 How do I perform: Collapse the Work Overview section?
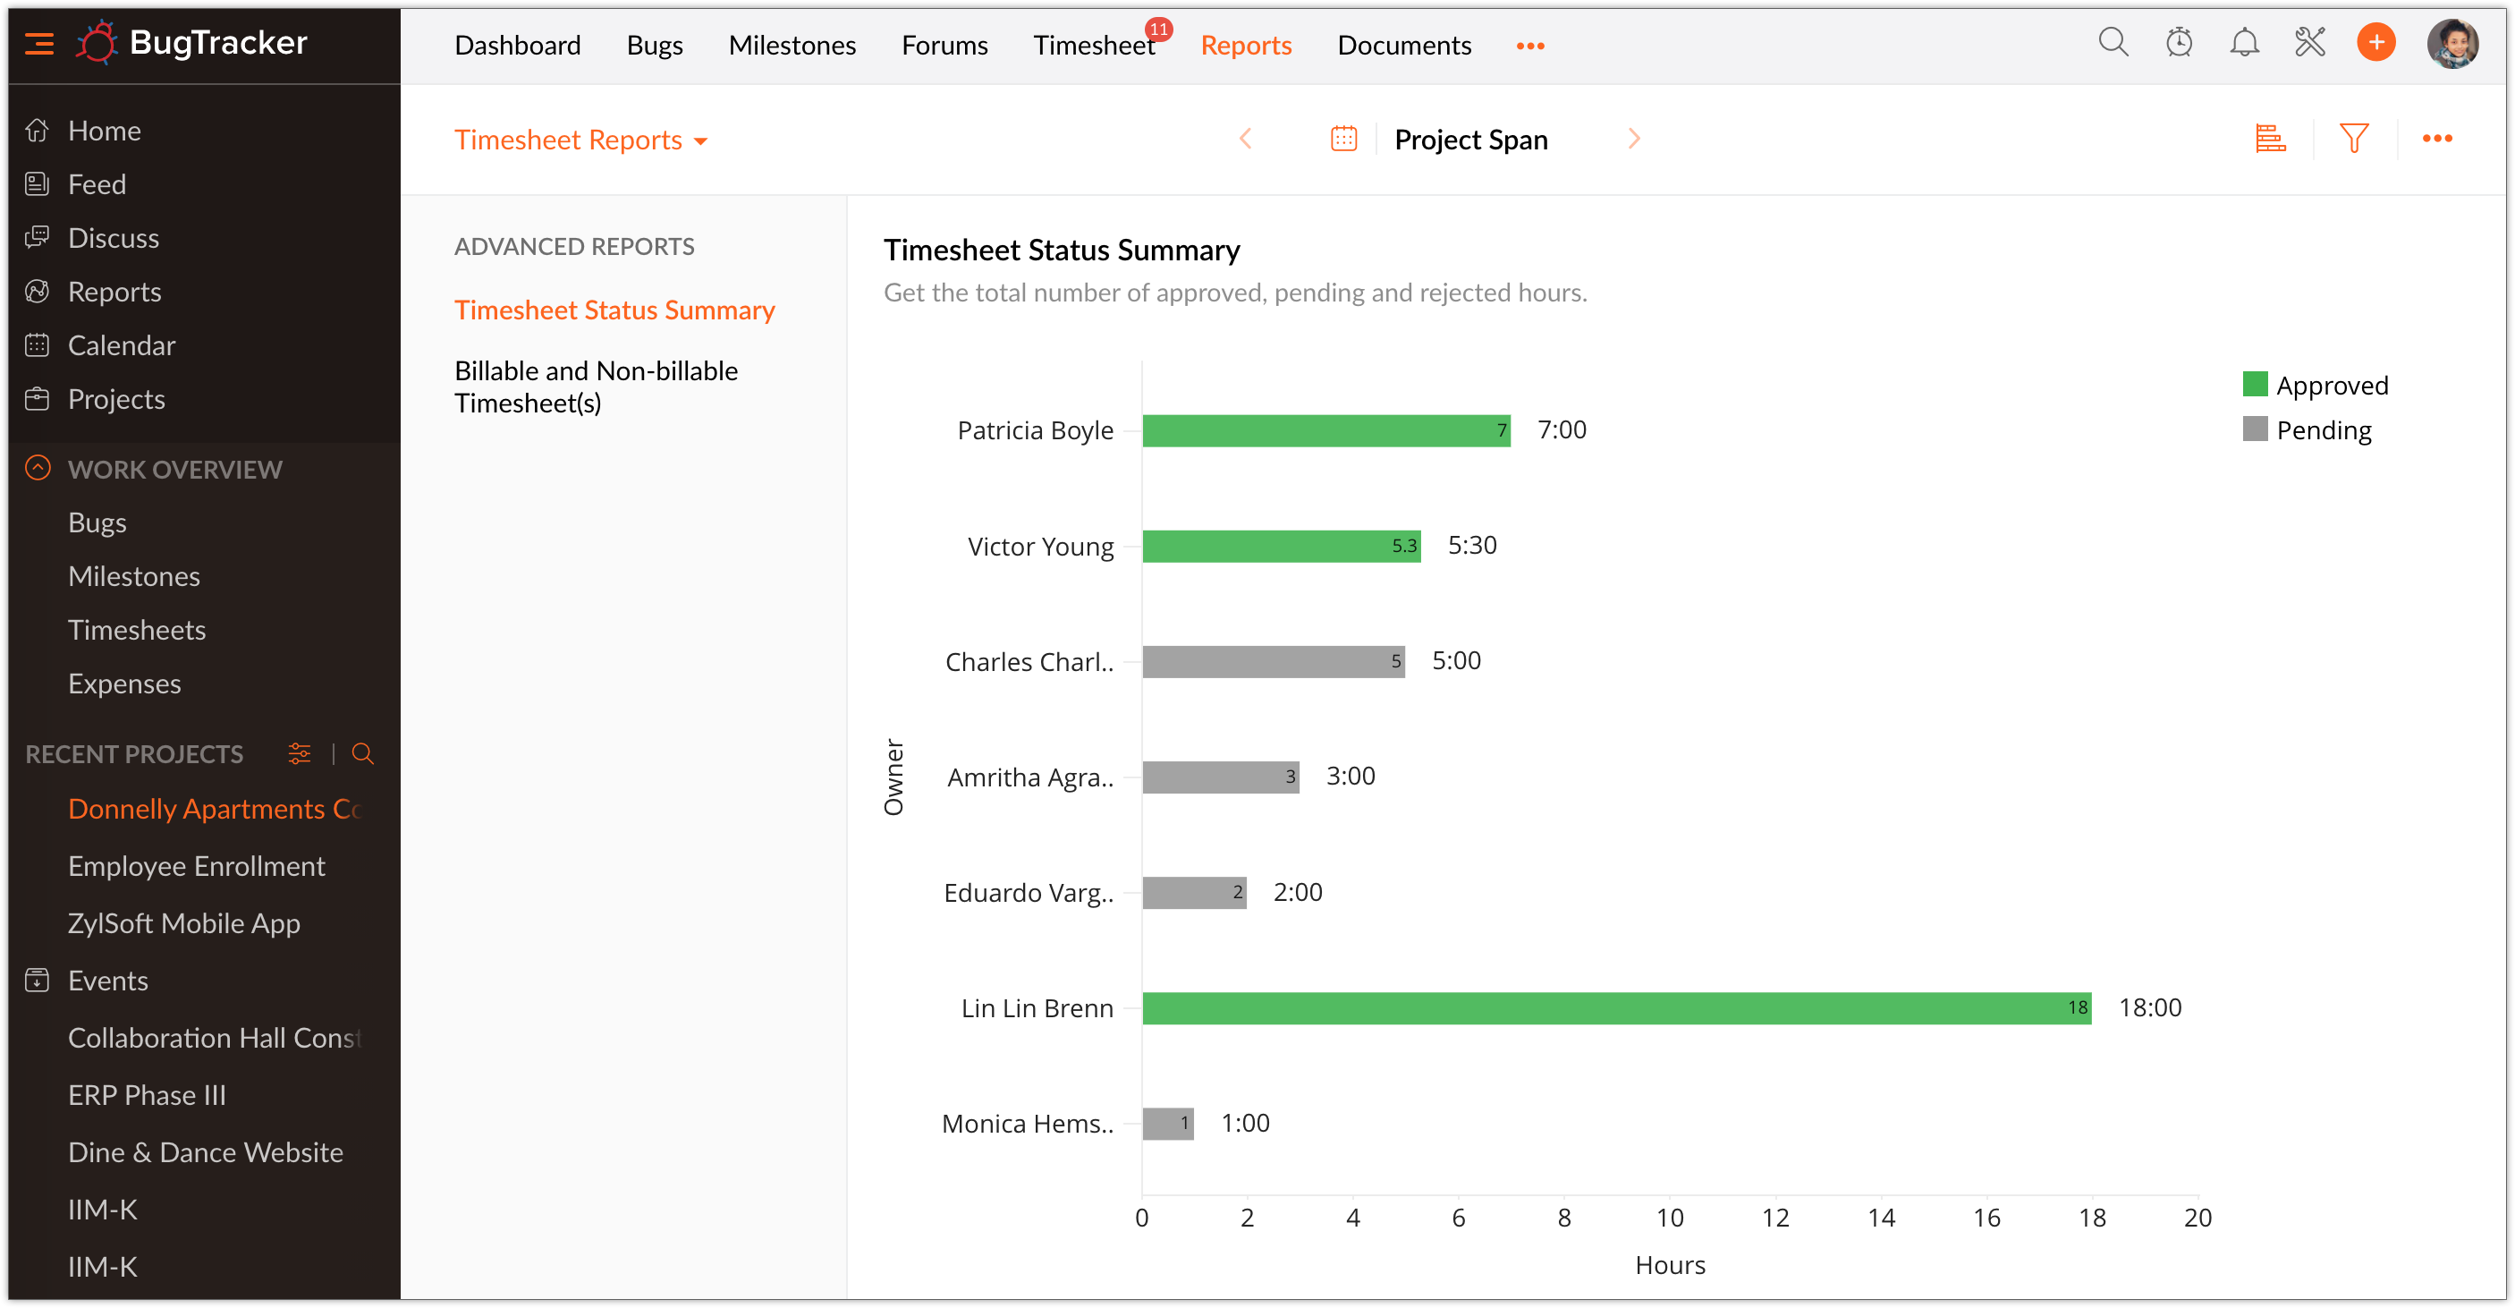pyautogui.click(x=37, y=469)
